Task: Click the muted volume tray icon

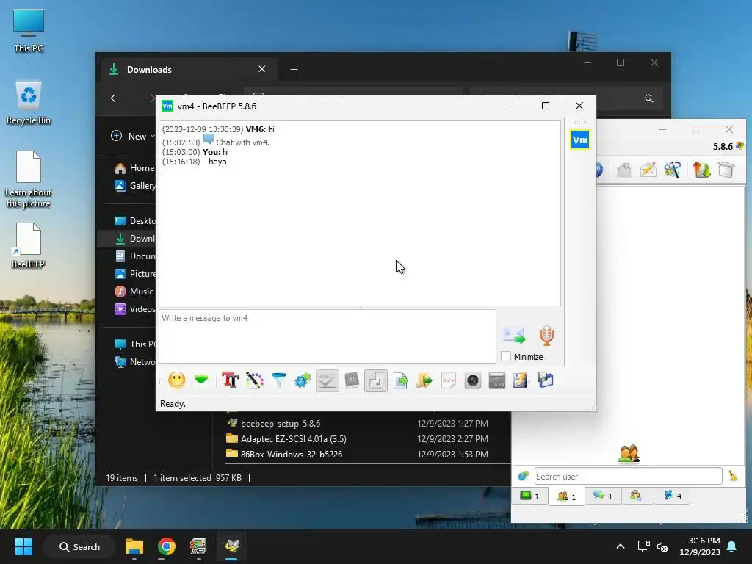Action: [x=663, y=546]
